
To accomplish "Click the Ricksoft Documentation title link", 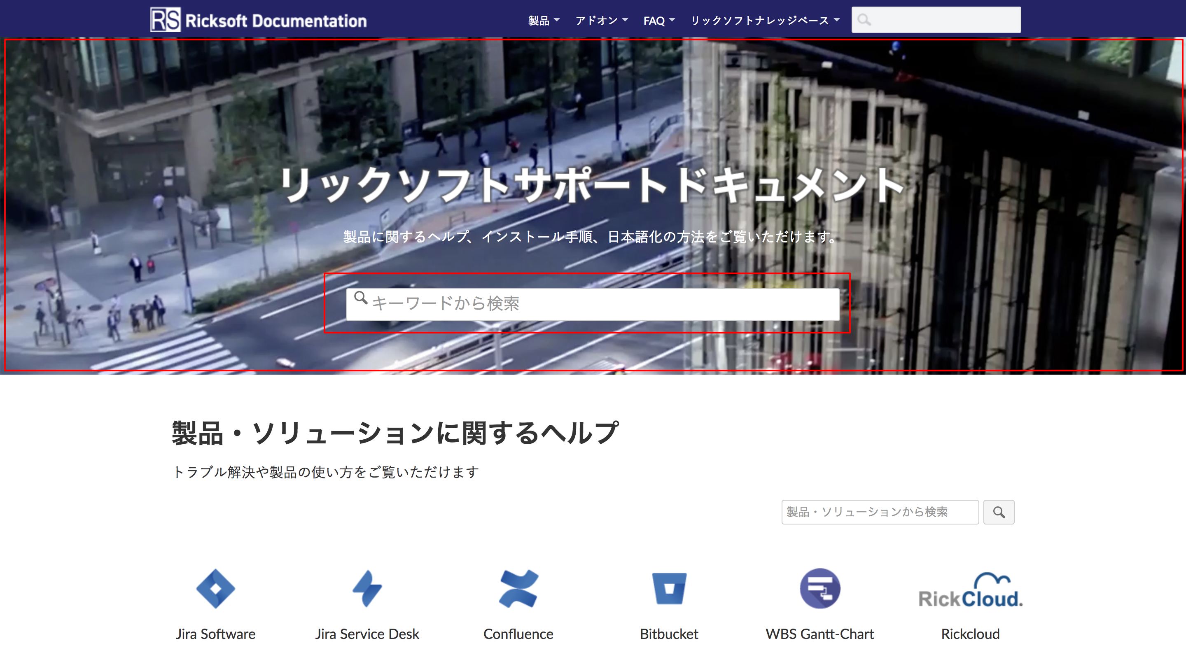I will [x=276, y=21].
